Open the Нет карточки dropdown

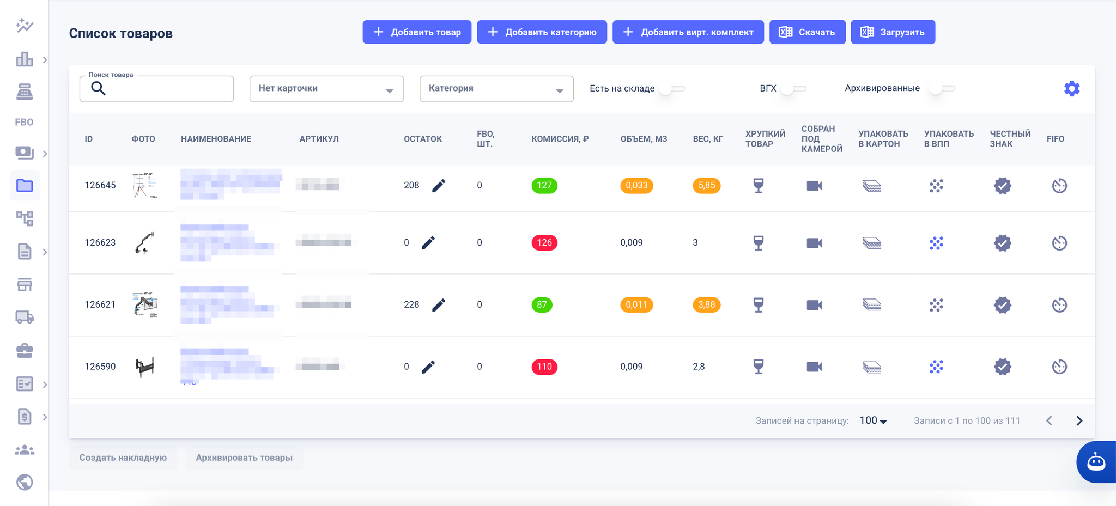(326, 89)
